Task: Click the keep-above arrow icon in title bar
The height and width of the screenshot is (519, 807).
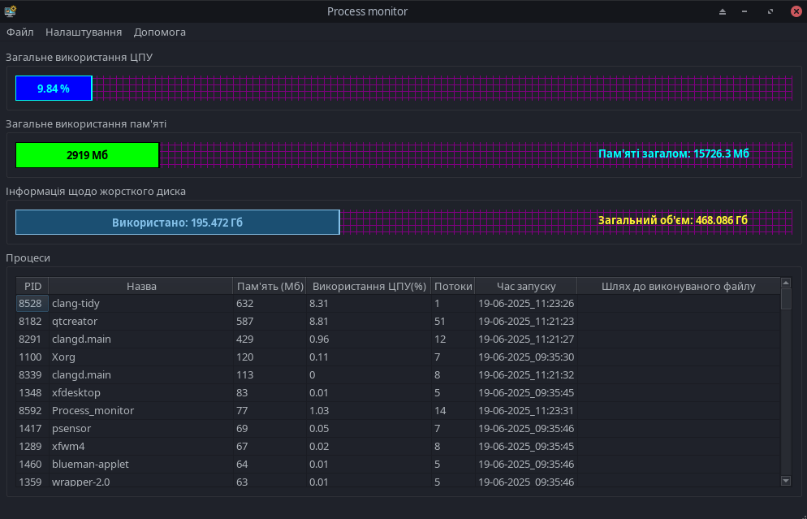Action: pyautogui.click(x=723, y=11)
